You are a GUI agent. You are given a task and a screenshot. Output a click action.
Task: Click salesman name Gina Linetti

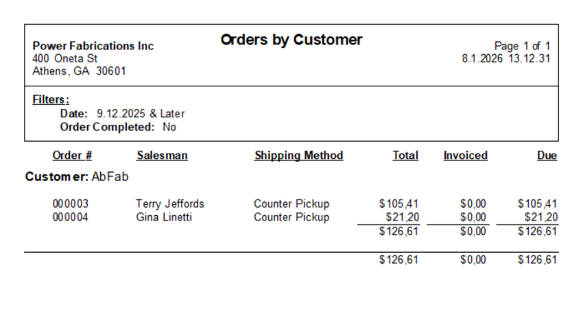tap(164, 217)
